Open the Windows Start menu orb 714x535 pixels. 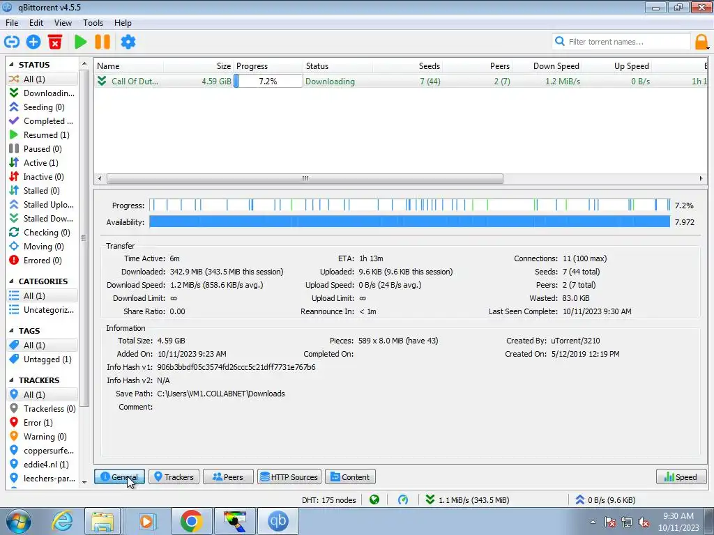click(19, 521)
